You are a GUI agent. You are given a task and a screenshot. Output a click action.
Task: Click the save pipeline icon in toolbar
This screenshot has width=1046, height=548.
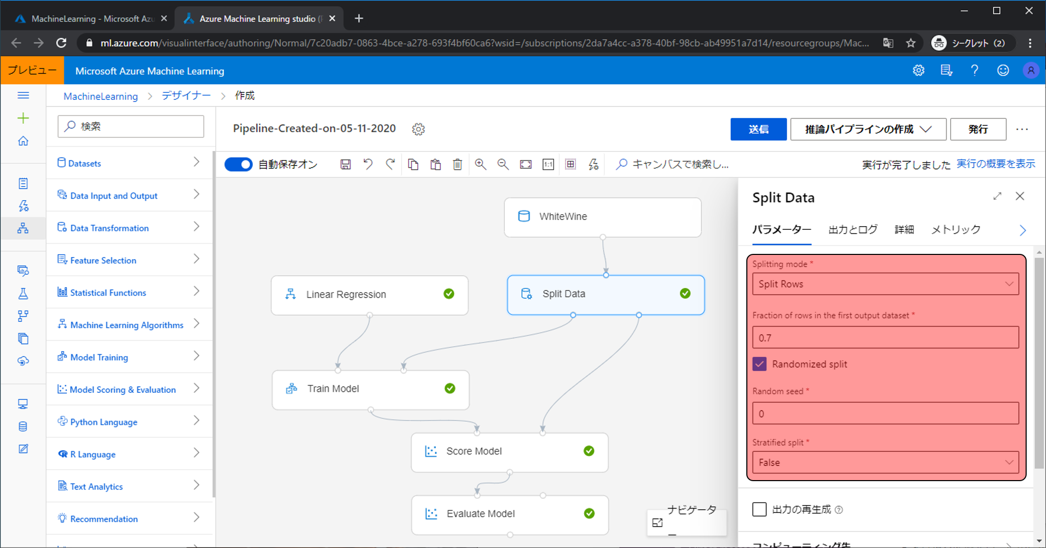coord(345,165)
